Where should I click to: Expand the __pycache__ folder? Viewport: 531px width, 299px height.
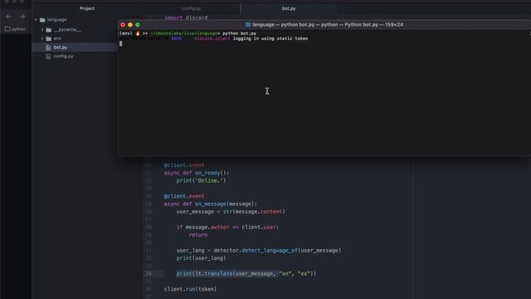tap(42, 30)
